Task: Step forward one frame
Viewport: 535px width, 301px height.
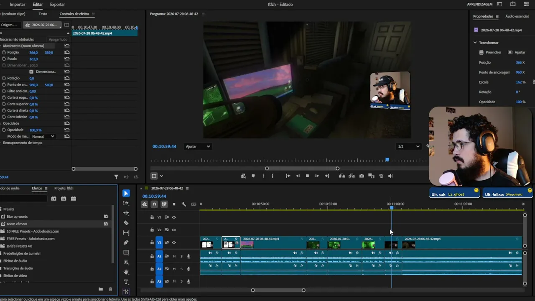Action: pyautogui.click(x=317, y=176)
